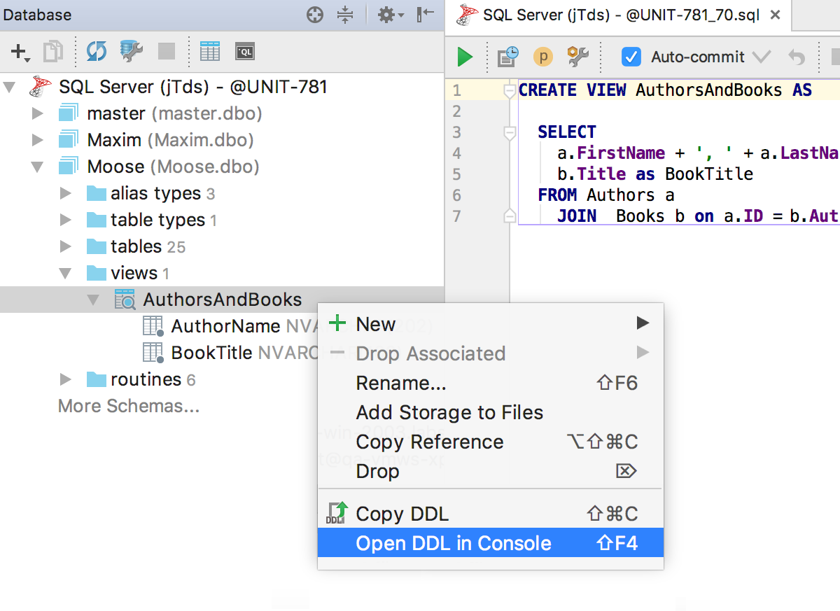The image size is (840, 611).
Task: Open the New submenu
Action: coord(491,324)
